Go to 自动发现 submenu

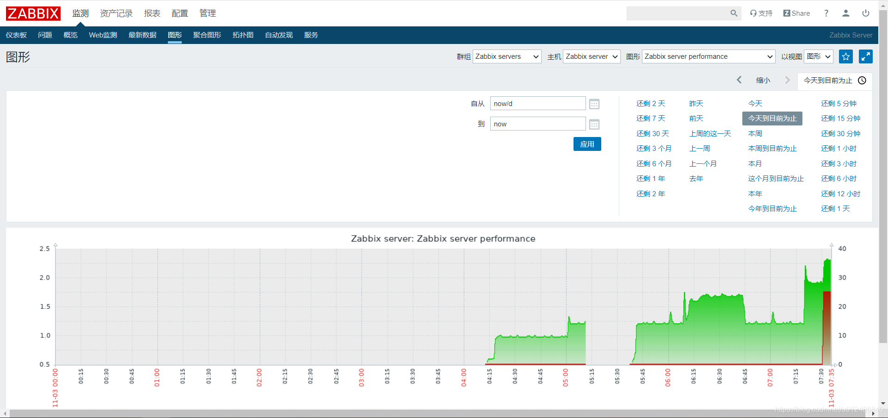pos(279,35)
